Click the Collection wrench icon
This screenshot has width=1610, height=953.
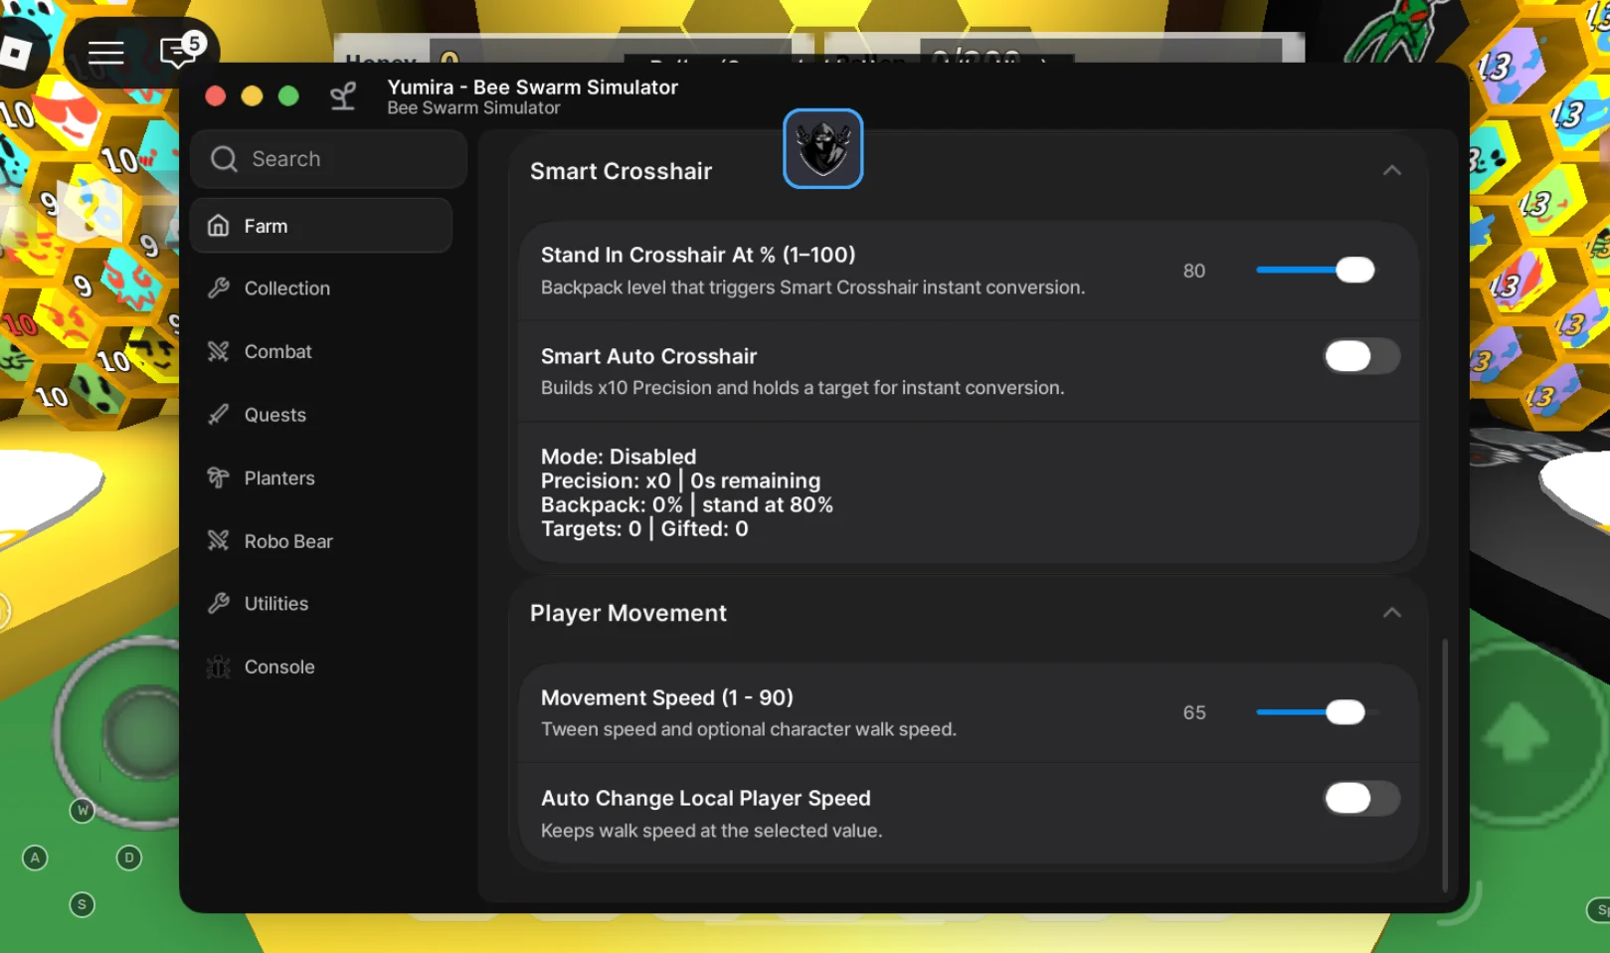click(x=218, y=288)
